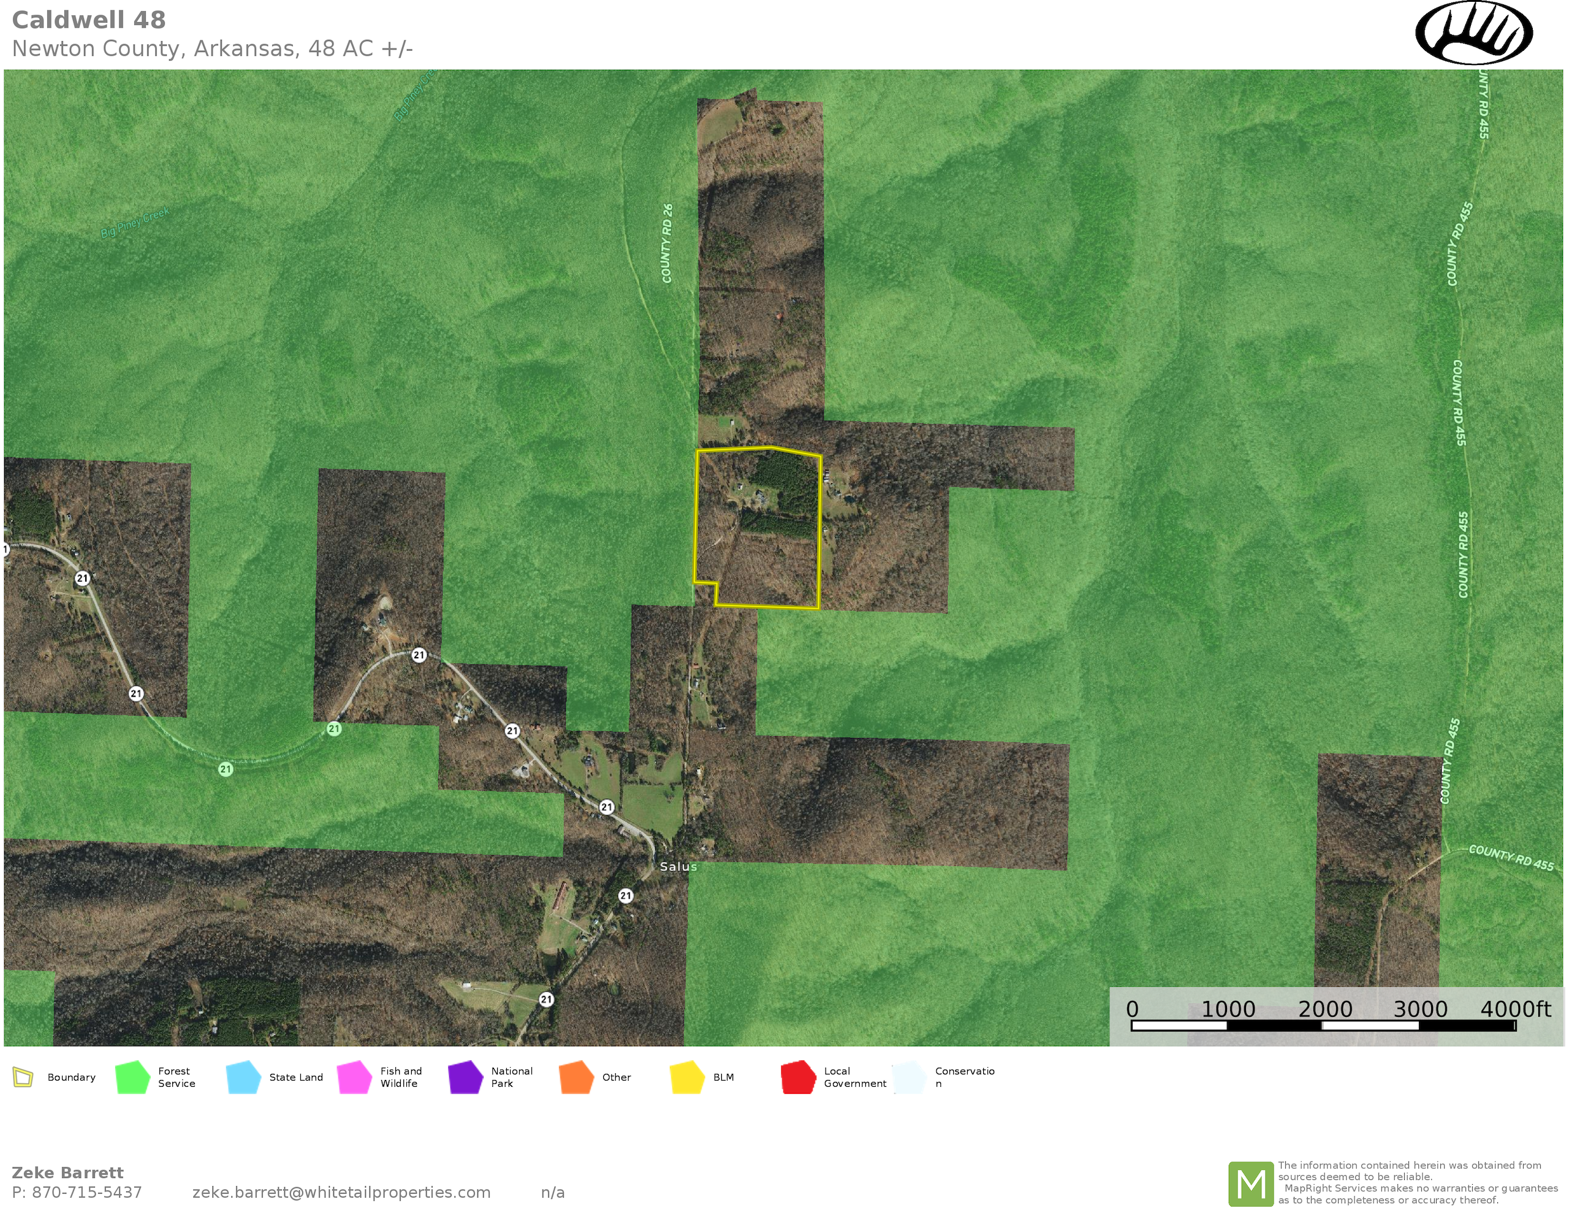The height and width of the screenshot is (1213, 1569).
Task: Click the Salus town label
Action: 678,867
